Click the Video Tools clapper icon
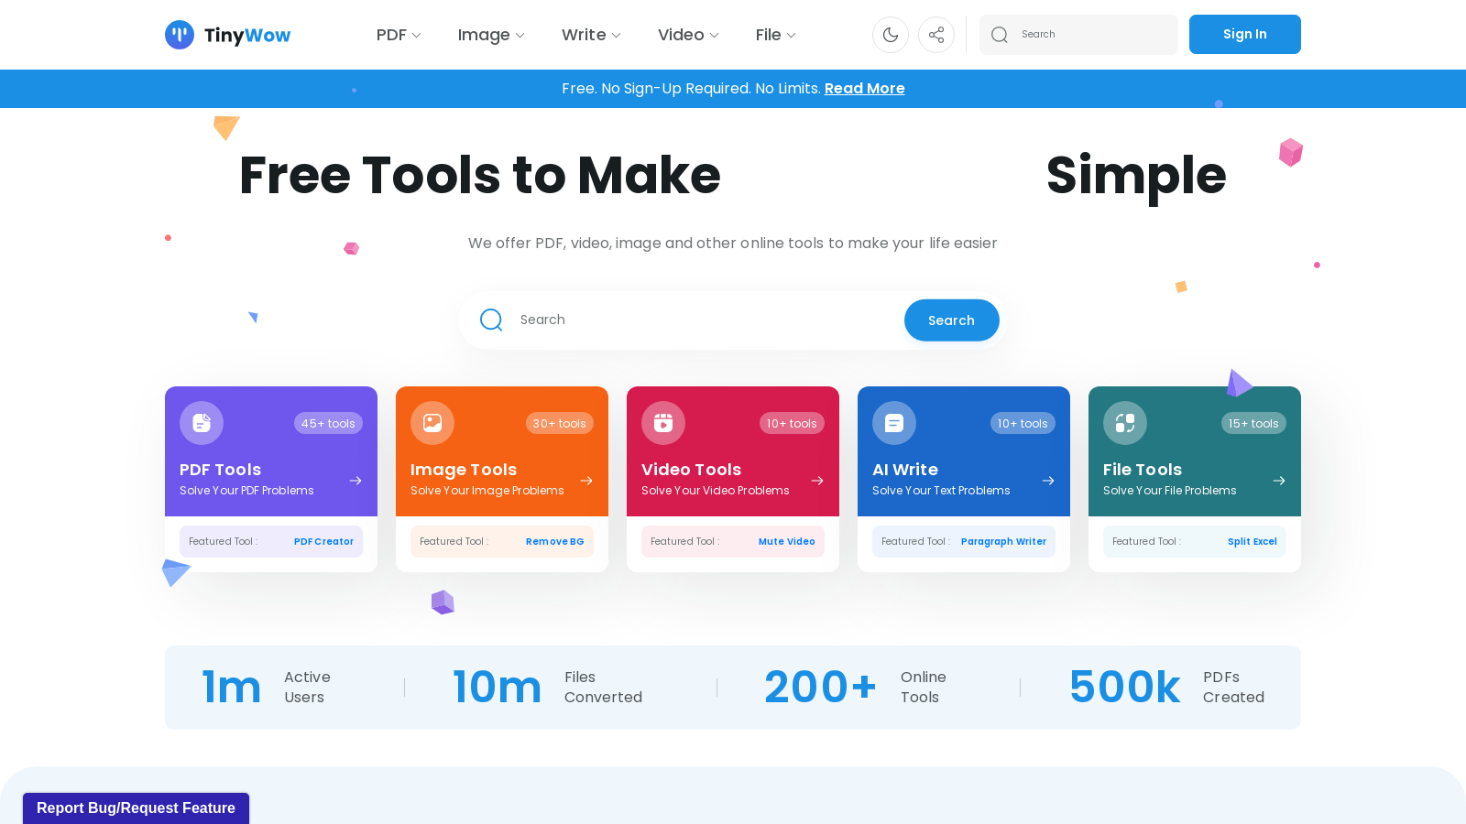This screenshot has width=1466, height=824. tap(663, 423)
